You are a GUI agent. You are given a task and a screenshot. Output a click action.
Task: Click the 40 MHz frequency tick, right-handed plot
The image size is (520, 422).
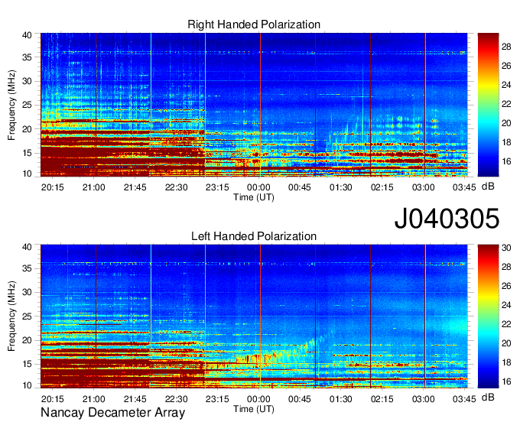27,35
